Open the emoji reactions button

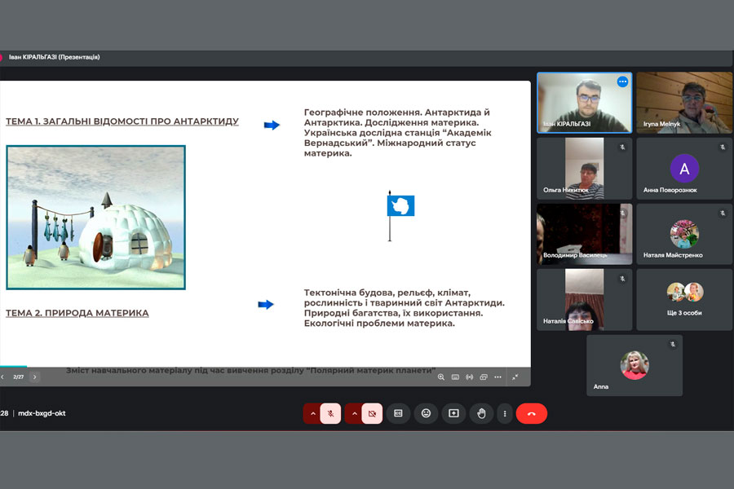point(426,413)
